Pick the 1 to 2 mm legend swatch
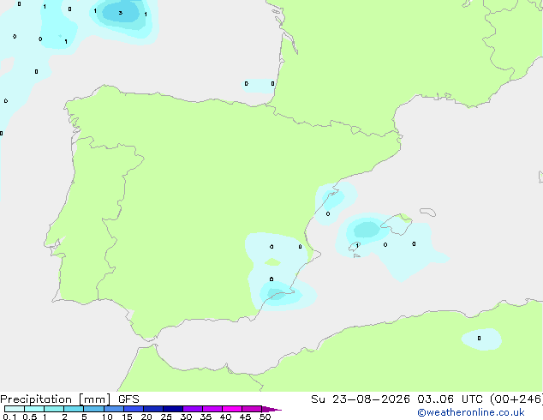Viewport: 543px width, 420px height. coord(54,409)
